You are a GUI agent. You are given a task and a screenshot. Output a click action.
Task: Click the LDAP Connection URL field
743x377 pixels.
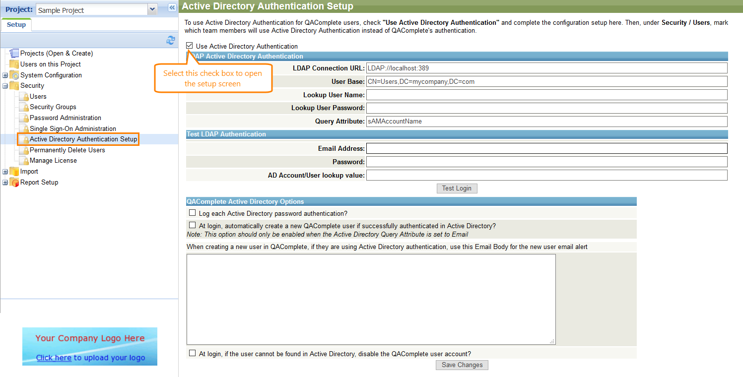coord(546,68)
